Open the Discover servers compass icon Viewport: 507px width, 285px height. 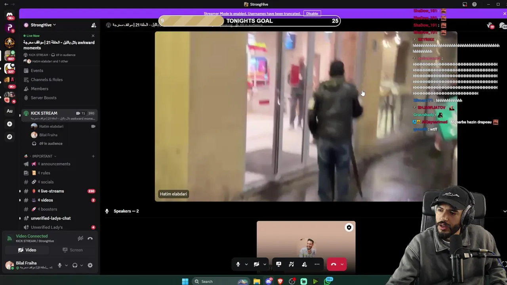(x=10, y=137)
